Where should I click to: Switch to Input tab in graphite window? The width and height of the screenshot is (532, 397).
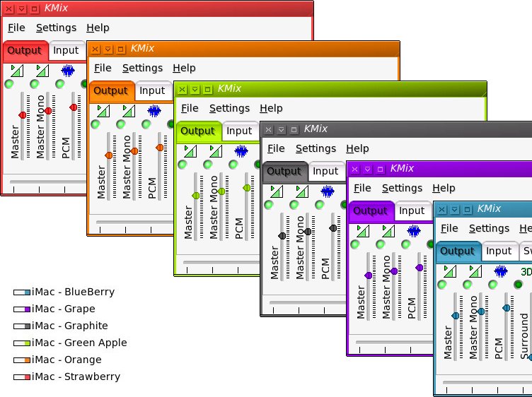pos(325,171)
